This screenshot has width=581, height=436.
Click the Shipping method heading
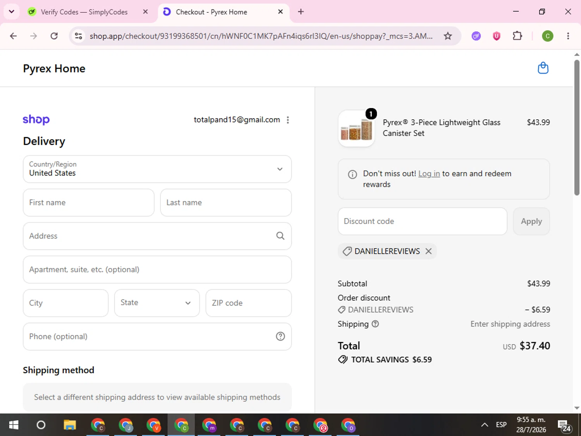pyautogui.click(x=58, y=370)
